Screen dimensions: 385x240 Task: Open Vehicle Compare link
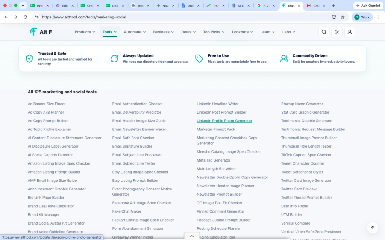296,223
